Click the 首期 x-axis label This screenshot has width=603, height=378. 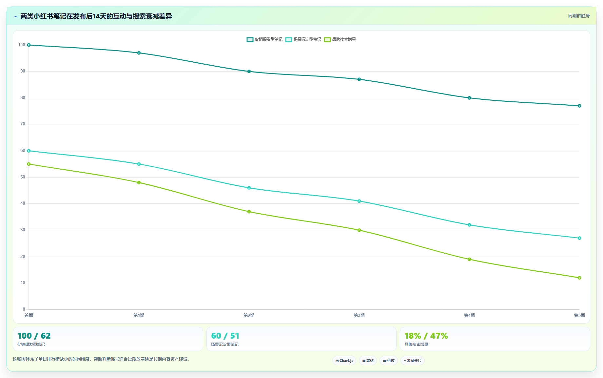point(29,315)
